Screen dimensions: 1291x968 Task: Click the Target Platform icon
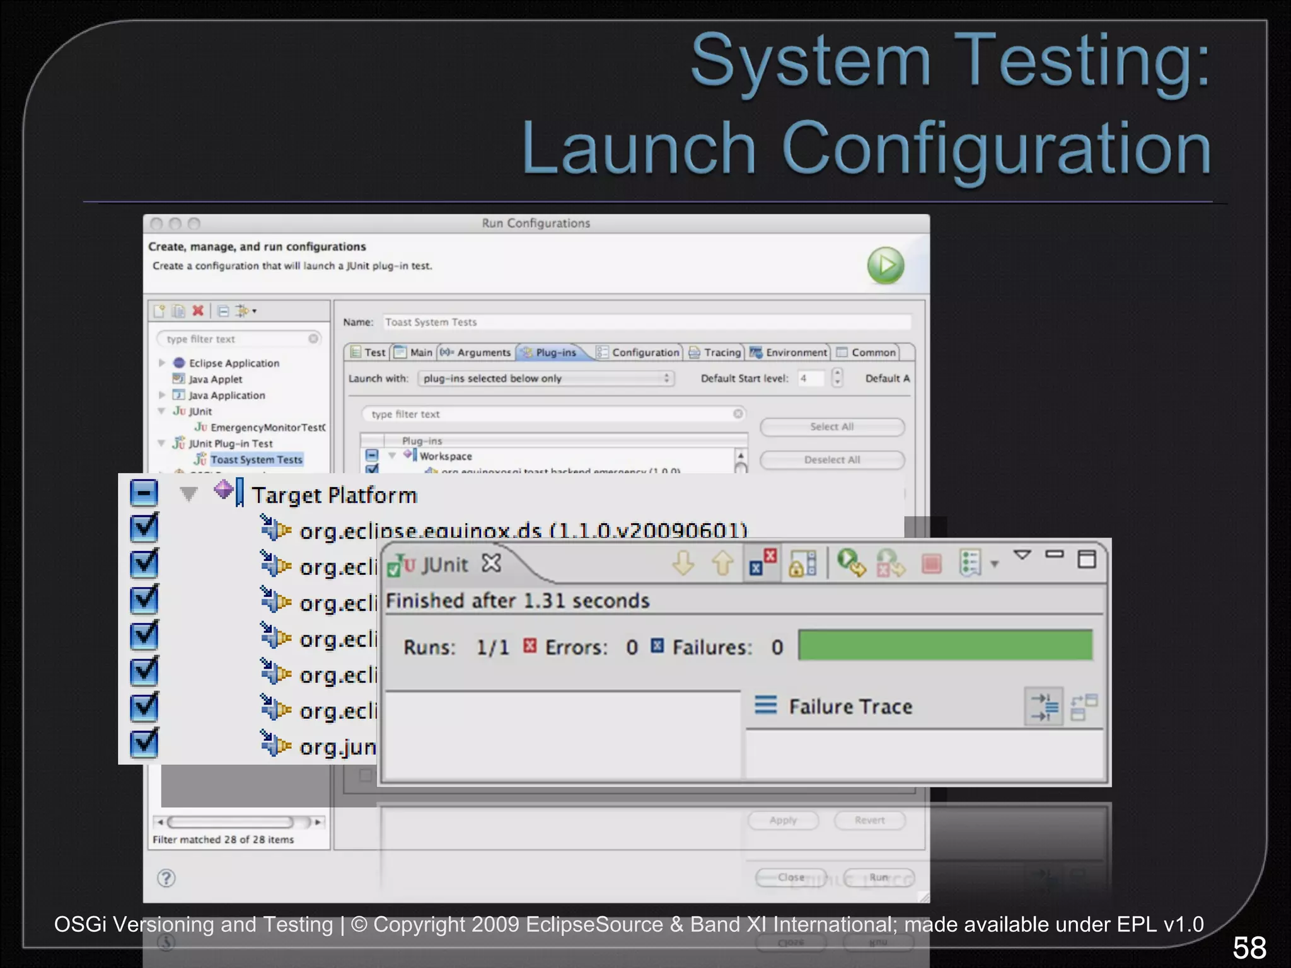click(x=228, y=492)
